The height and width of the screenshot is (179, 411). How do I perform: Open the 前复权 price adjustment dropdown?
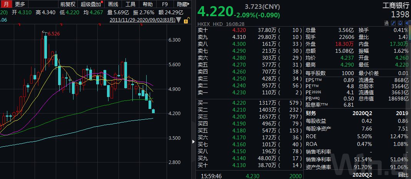68,4
